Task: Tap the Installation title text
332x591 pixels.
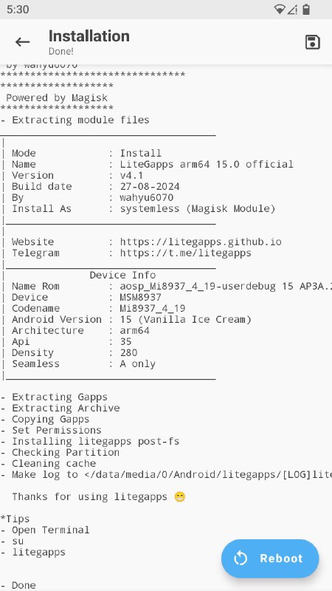Action: [89, 36]
